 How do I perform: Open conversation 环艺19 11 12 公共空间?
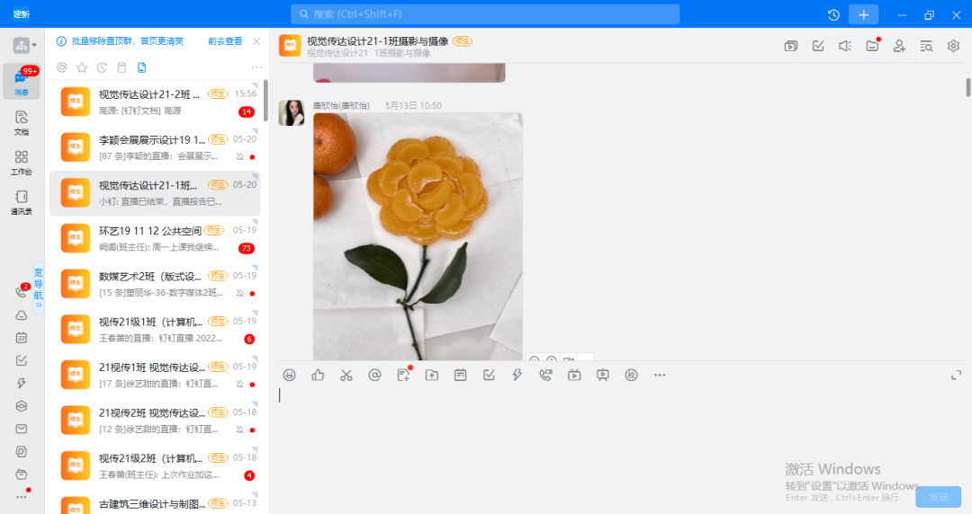coord(155,239)
